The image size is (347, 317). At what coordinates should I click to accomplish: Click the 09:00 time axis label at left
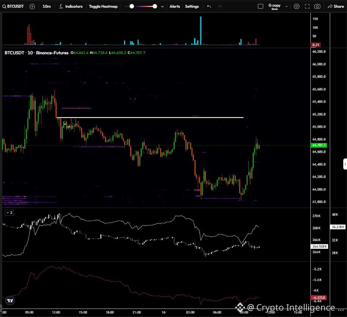coord(29,312)
